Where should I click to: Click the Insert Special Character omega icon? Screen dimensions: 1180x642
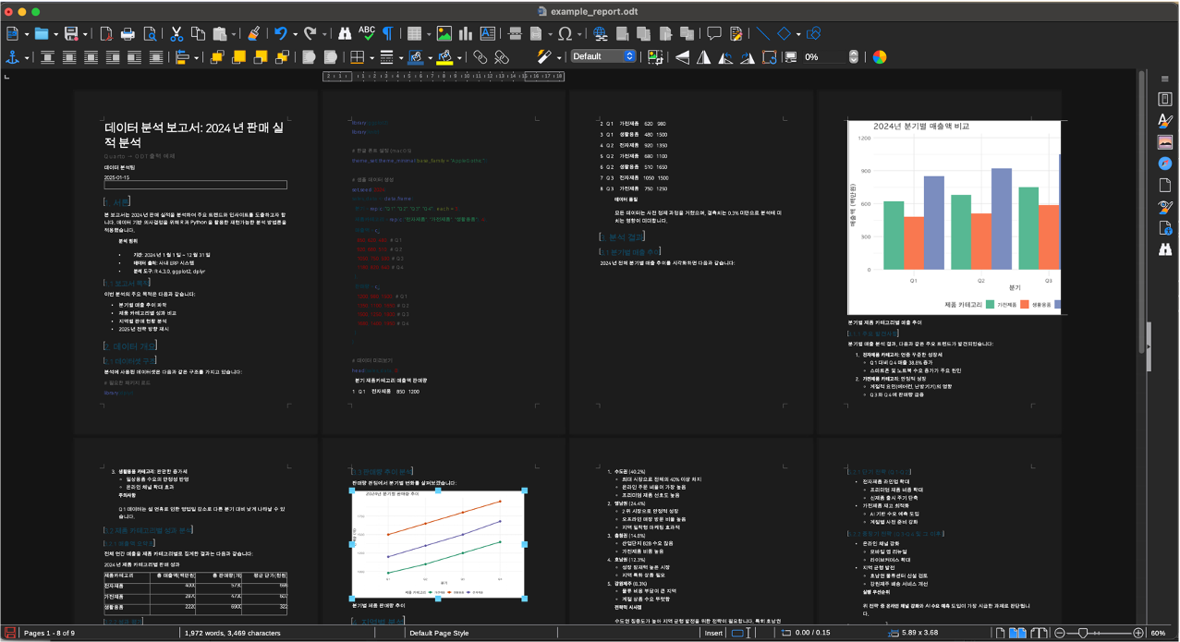tap(564, 34)
